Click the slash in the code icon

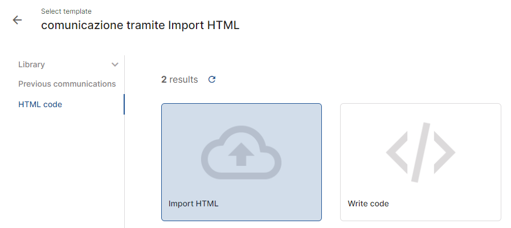[x=420, y=152]
